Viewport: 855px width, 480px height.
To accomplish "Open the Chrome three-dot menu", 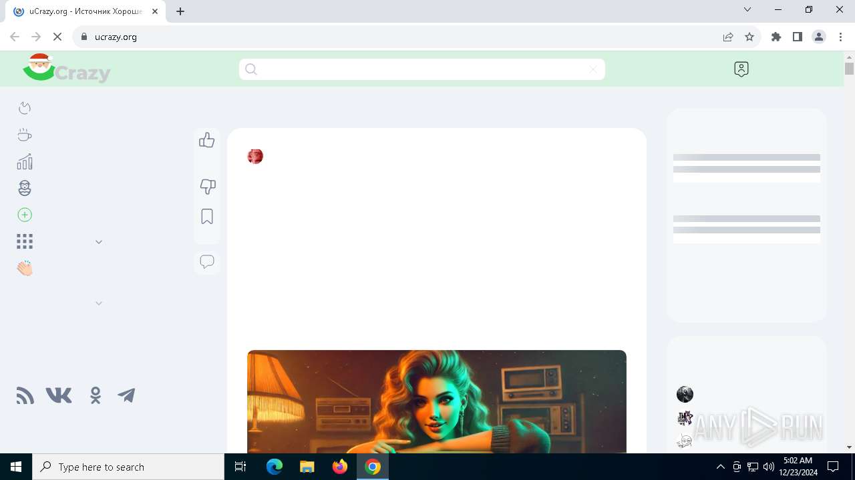I will pos(840,37).
